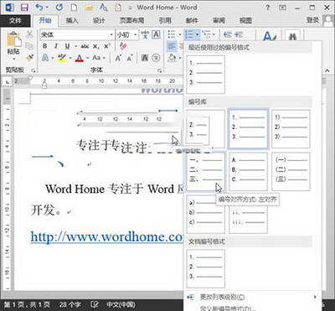Select the 一、二、三、 numbering format thumbnail
The height and width of the screenshot is (311, 335).
[x=206, y=172]
